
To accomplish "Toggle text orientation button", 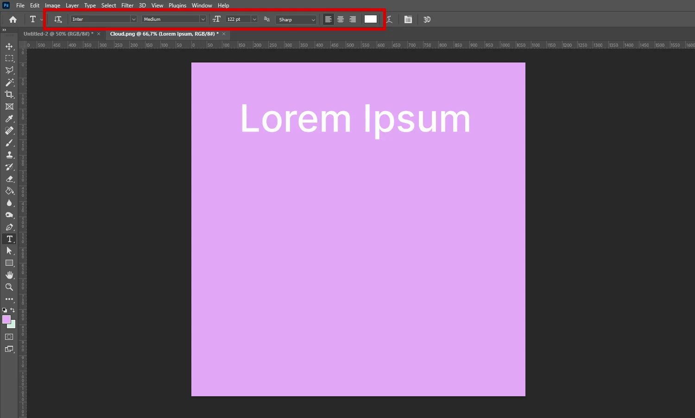I will (58, 19).
